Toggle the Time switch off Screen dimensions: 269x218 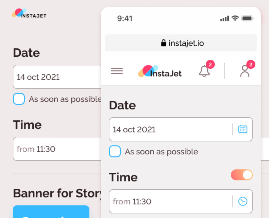242,175
